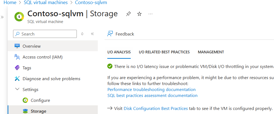Click the Disk Configuration Best Practices link

[x=156, y=108]
